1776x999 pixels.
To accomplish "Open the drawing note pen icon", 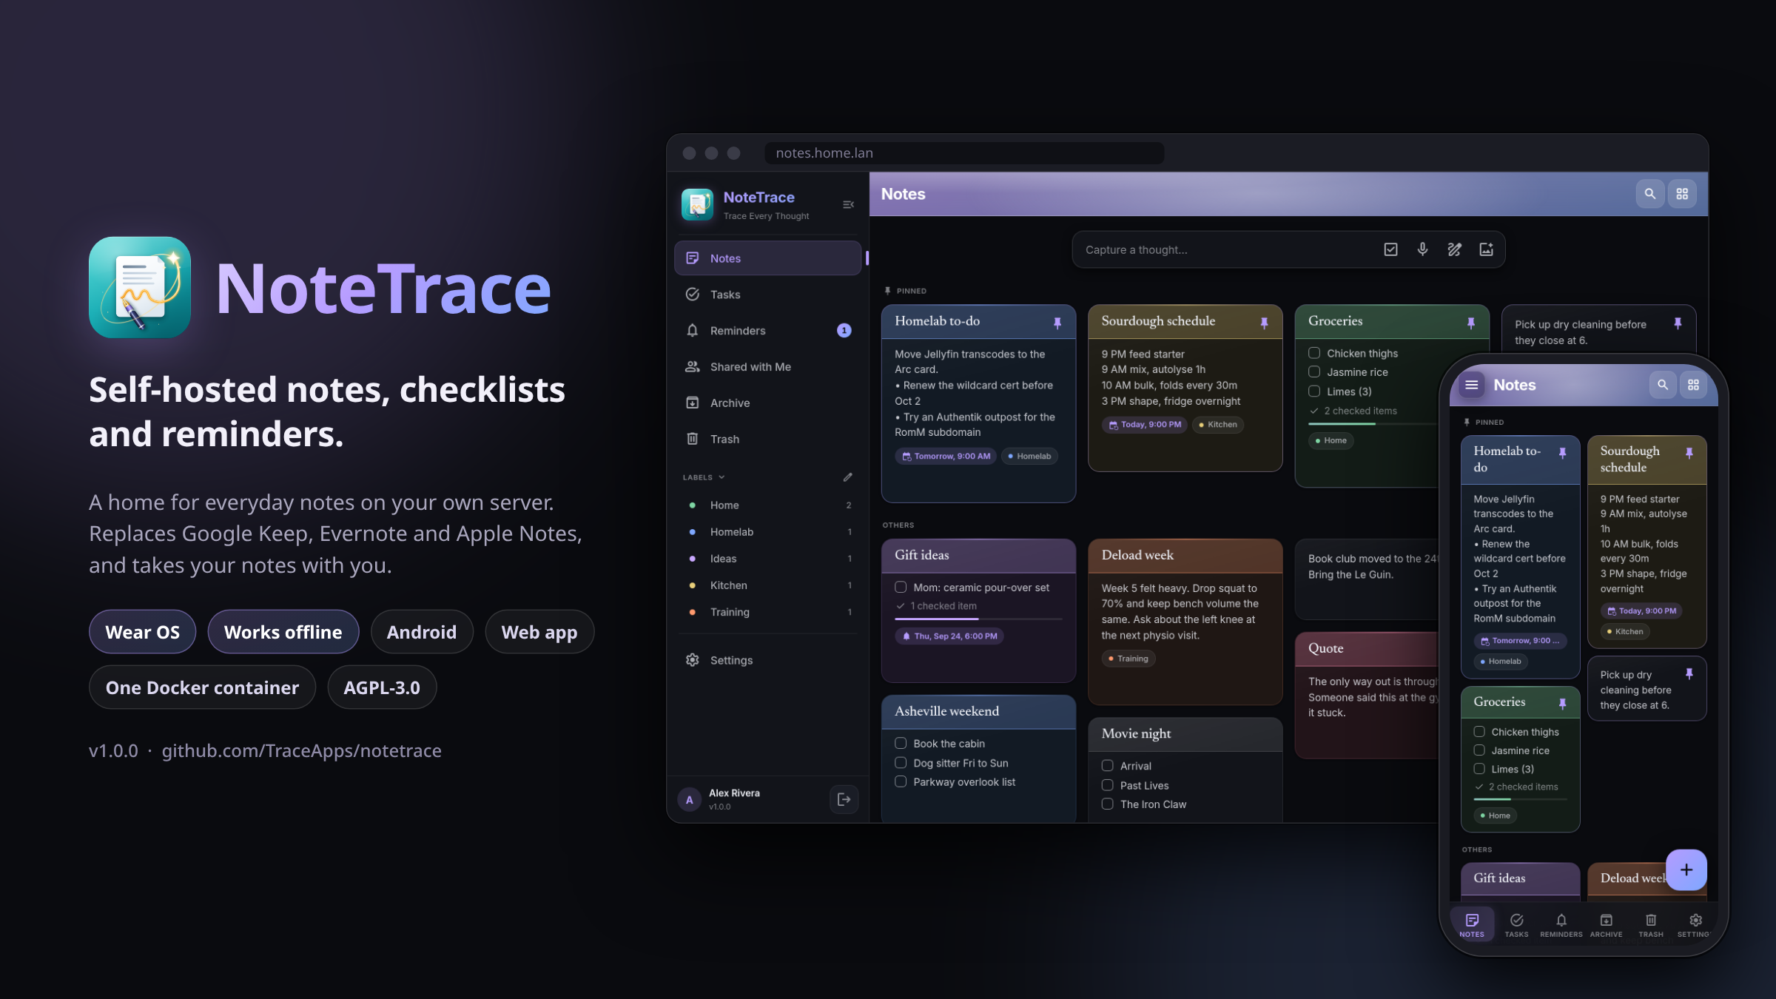I will pyautogui.click(x=1454, y=249).
